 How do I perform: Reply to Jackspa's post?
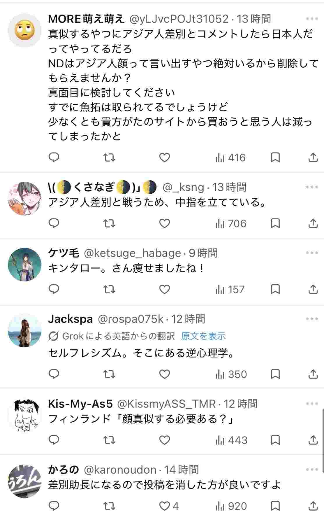point(54,374)
